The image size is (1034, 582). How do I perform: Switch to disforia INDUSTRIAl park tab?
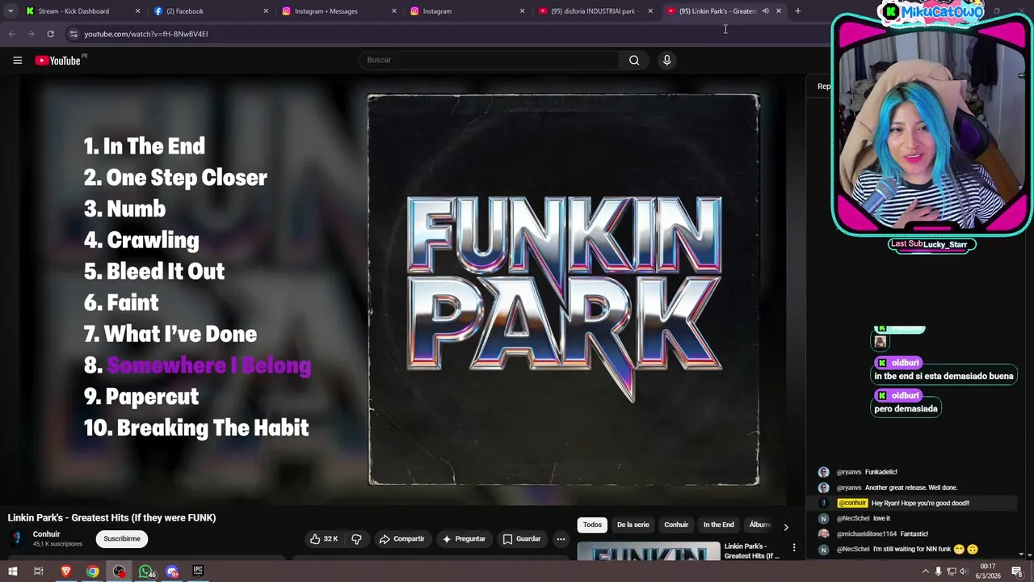tap(593, 11)
